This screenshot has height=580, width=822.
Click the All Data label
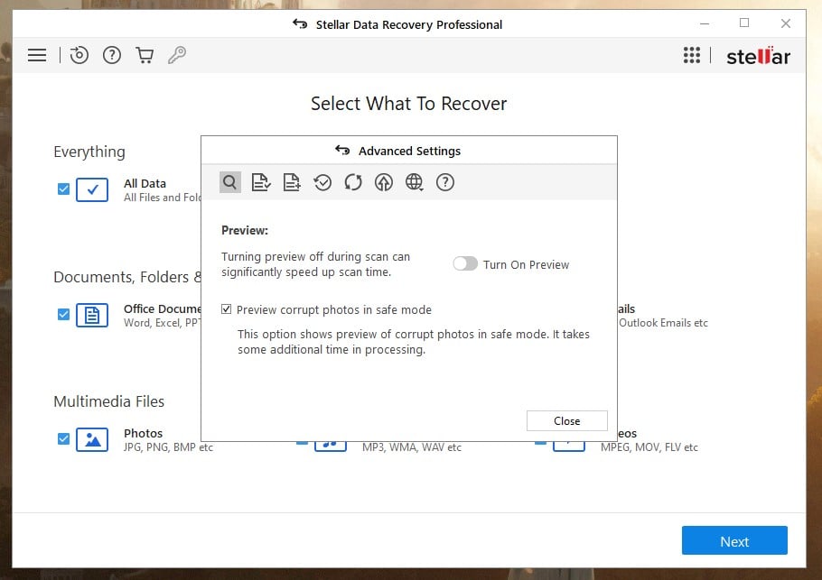point(145,184)
